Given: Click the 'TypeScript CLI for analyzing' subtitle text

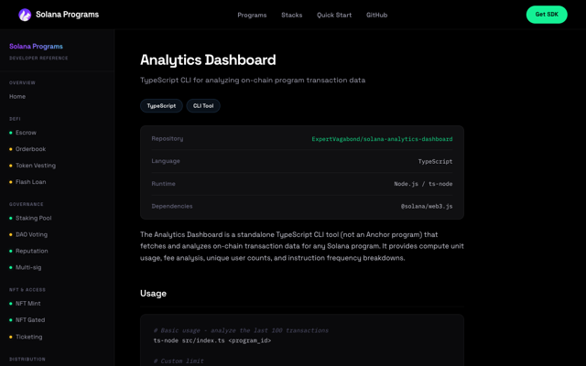Looking at the screenshot, I should [253, 81].
